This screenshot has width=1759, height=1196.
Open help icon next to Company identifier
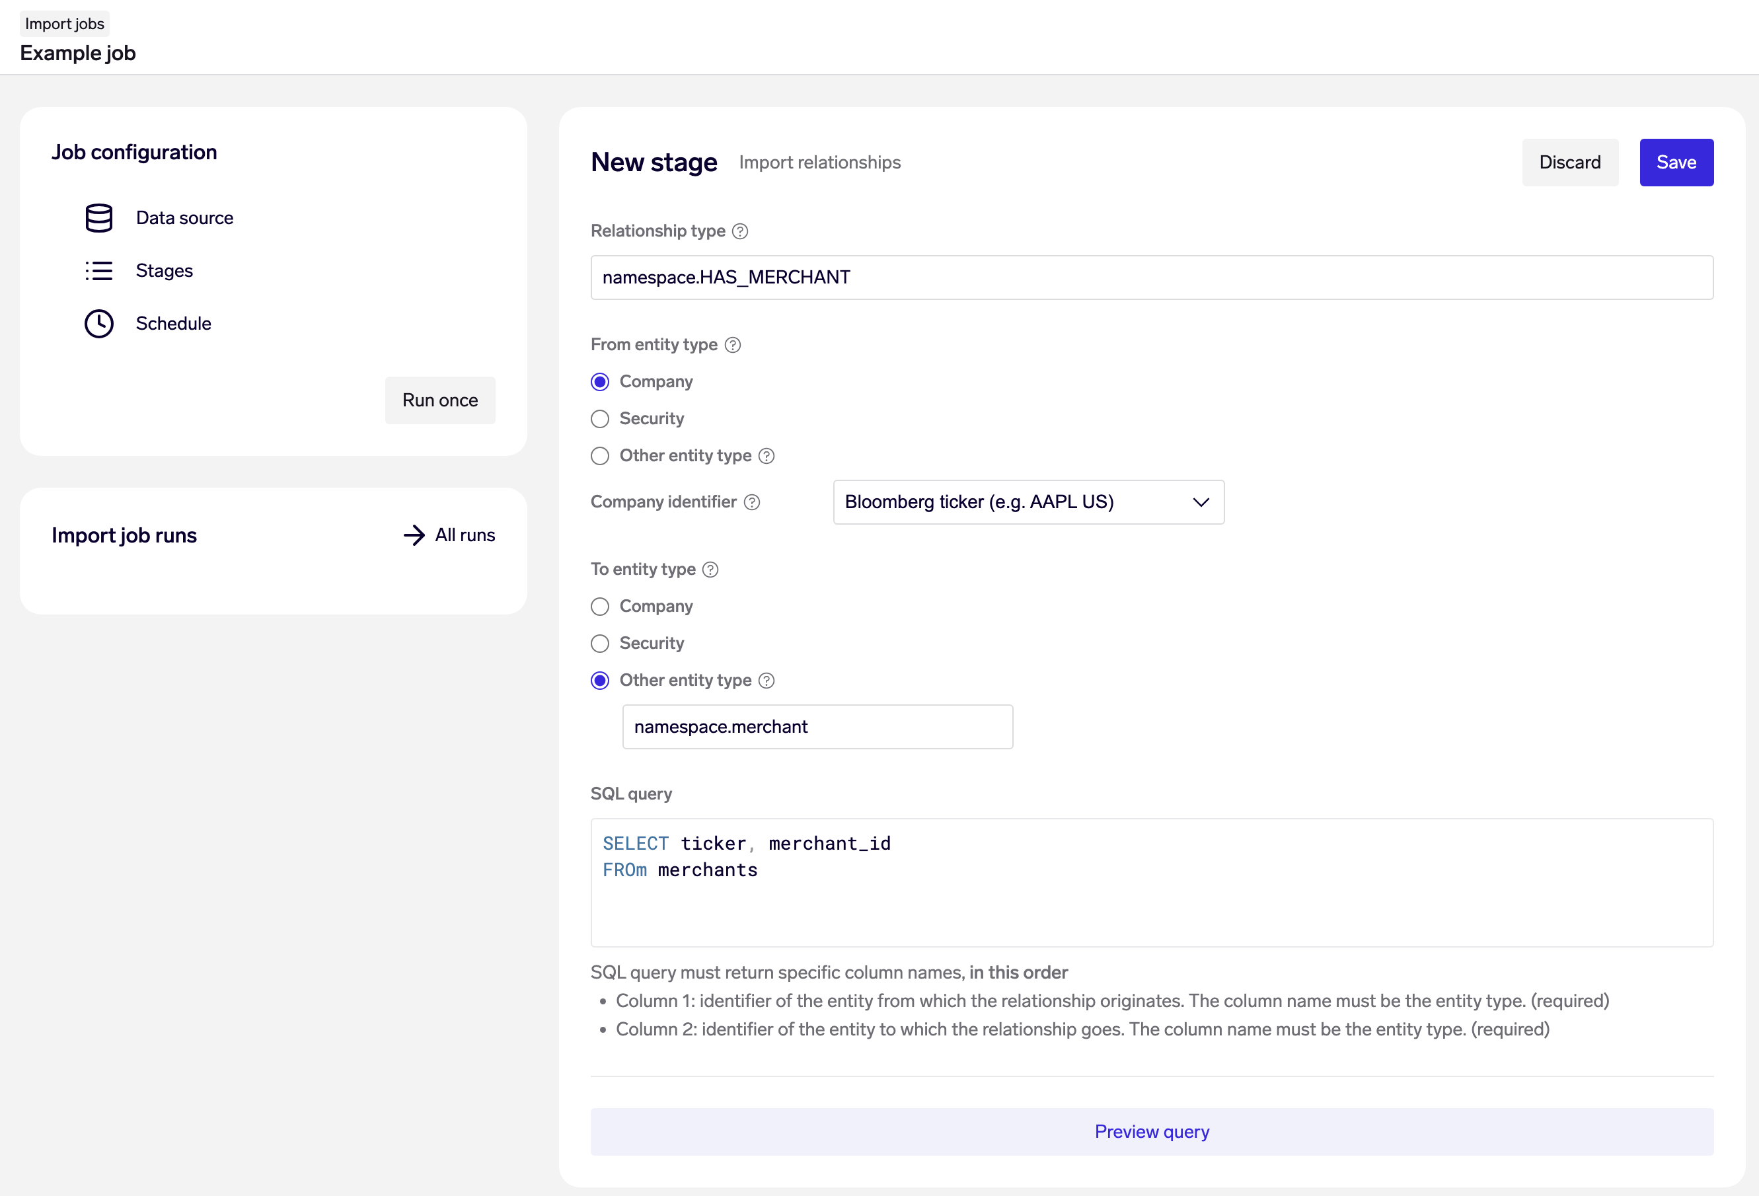click(751, 503)
